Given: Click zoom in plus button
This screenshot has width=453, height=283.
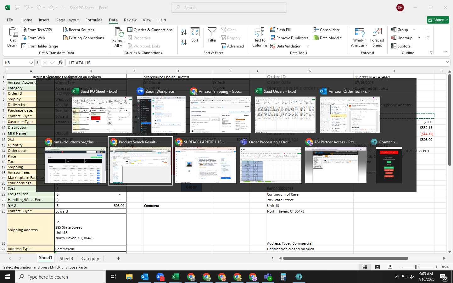Looking at the screenshot, I should [436, 267].
